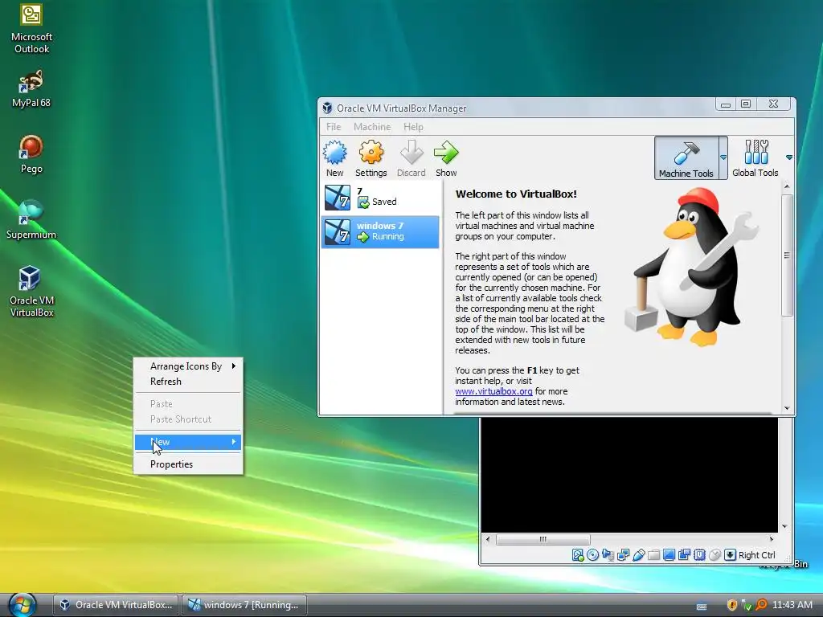Click the Right Ctrl host key label
The height and width of the screenshot is (617, 823).
(756, 555)
